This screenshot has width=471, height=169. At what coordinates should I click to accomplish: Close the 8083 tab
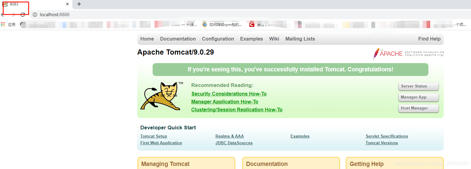pyautogui.click(x=67, y=4)
